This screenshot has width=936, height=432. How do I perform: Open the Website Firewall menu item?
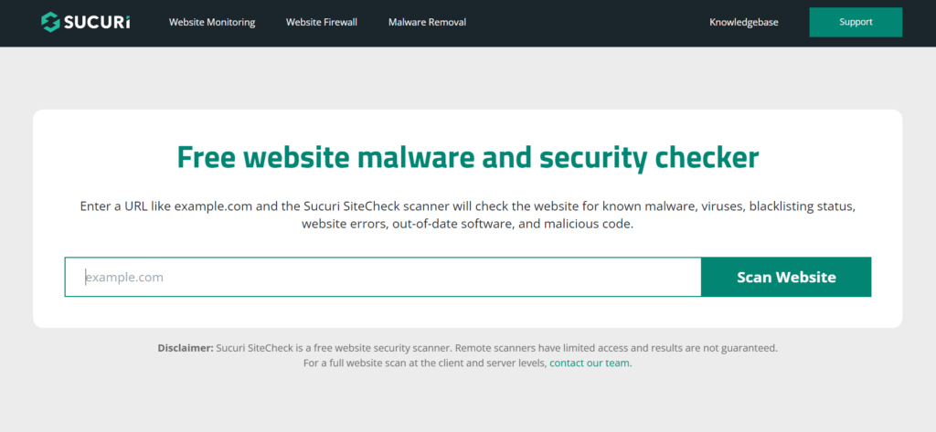[321, 22]
